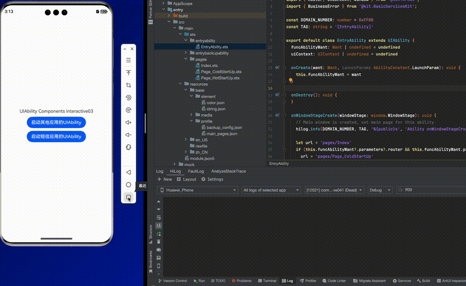Click the lightbulb quick-fix icon in the editor
This screenshot has height=286, width=466.
pos(291,80)
